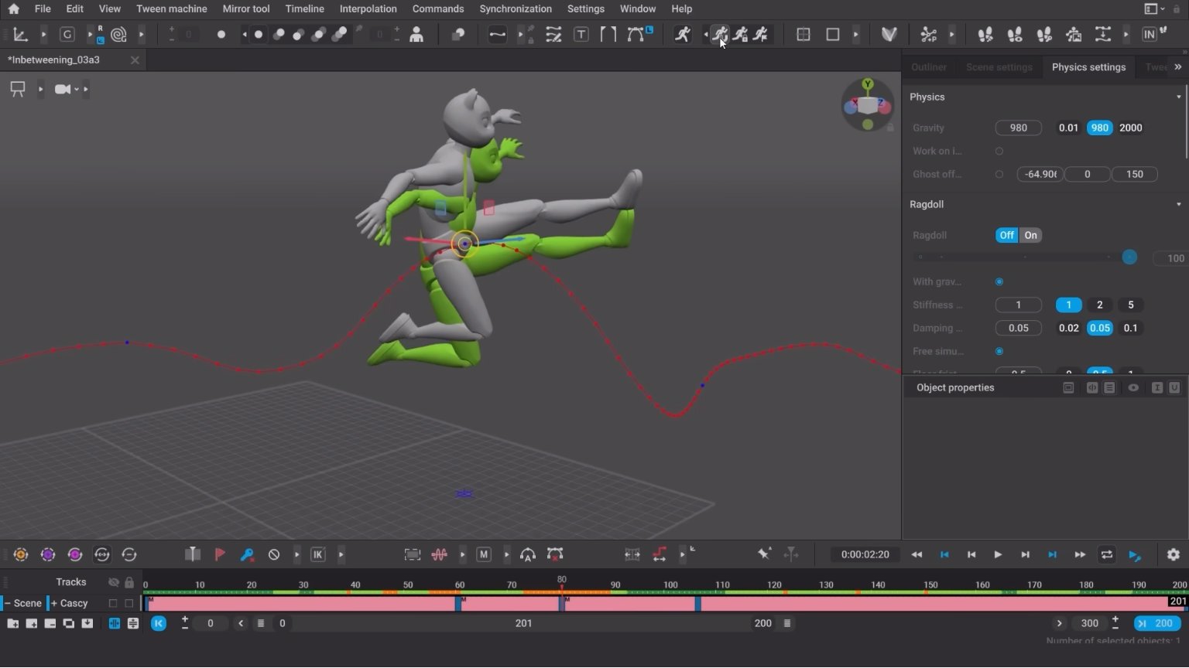
Task: Toggle the With grav... option
Action: tap(999, 282)
